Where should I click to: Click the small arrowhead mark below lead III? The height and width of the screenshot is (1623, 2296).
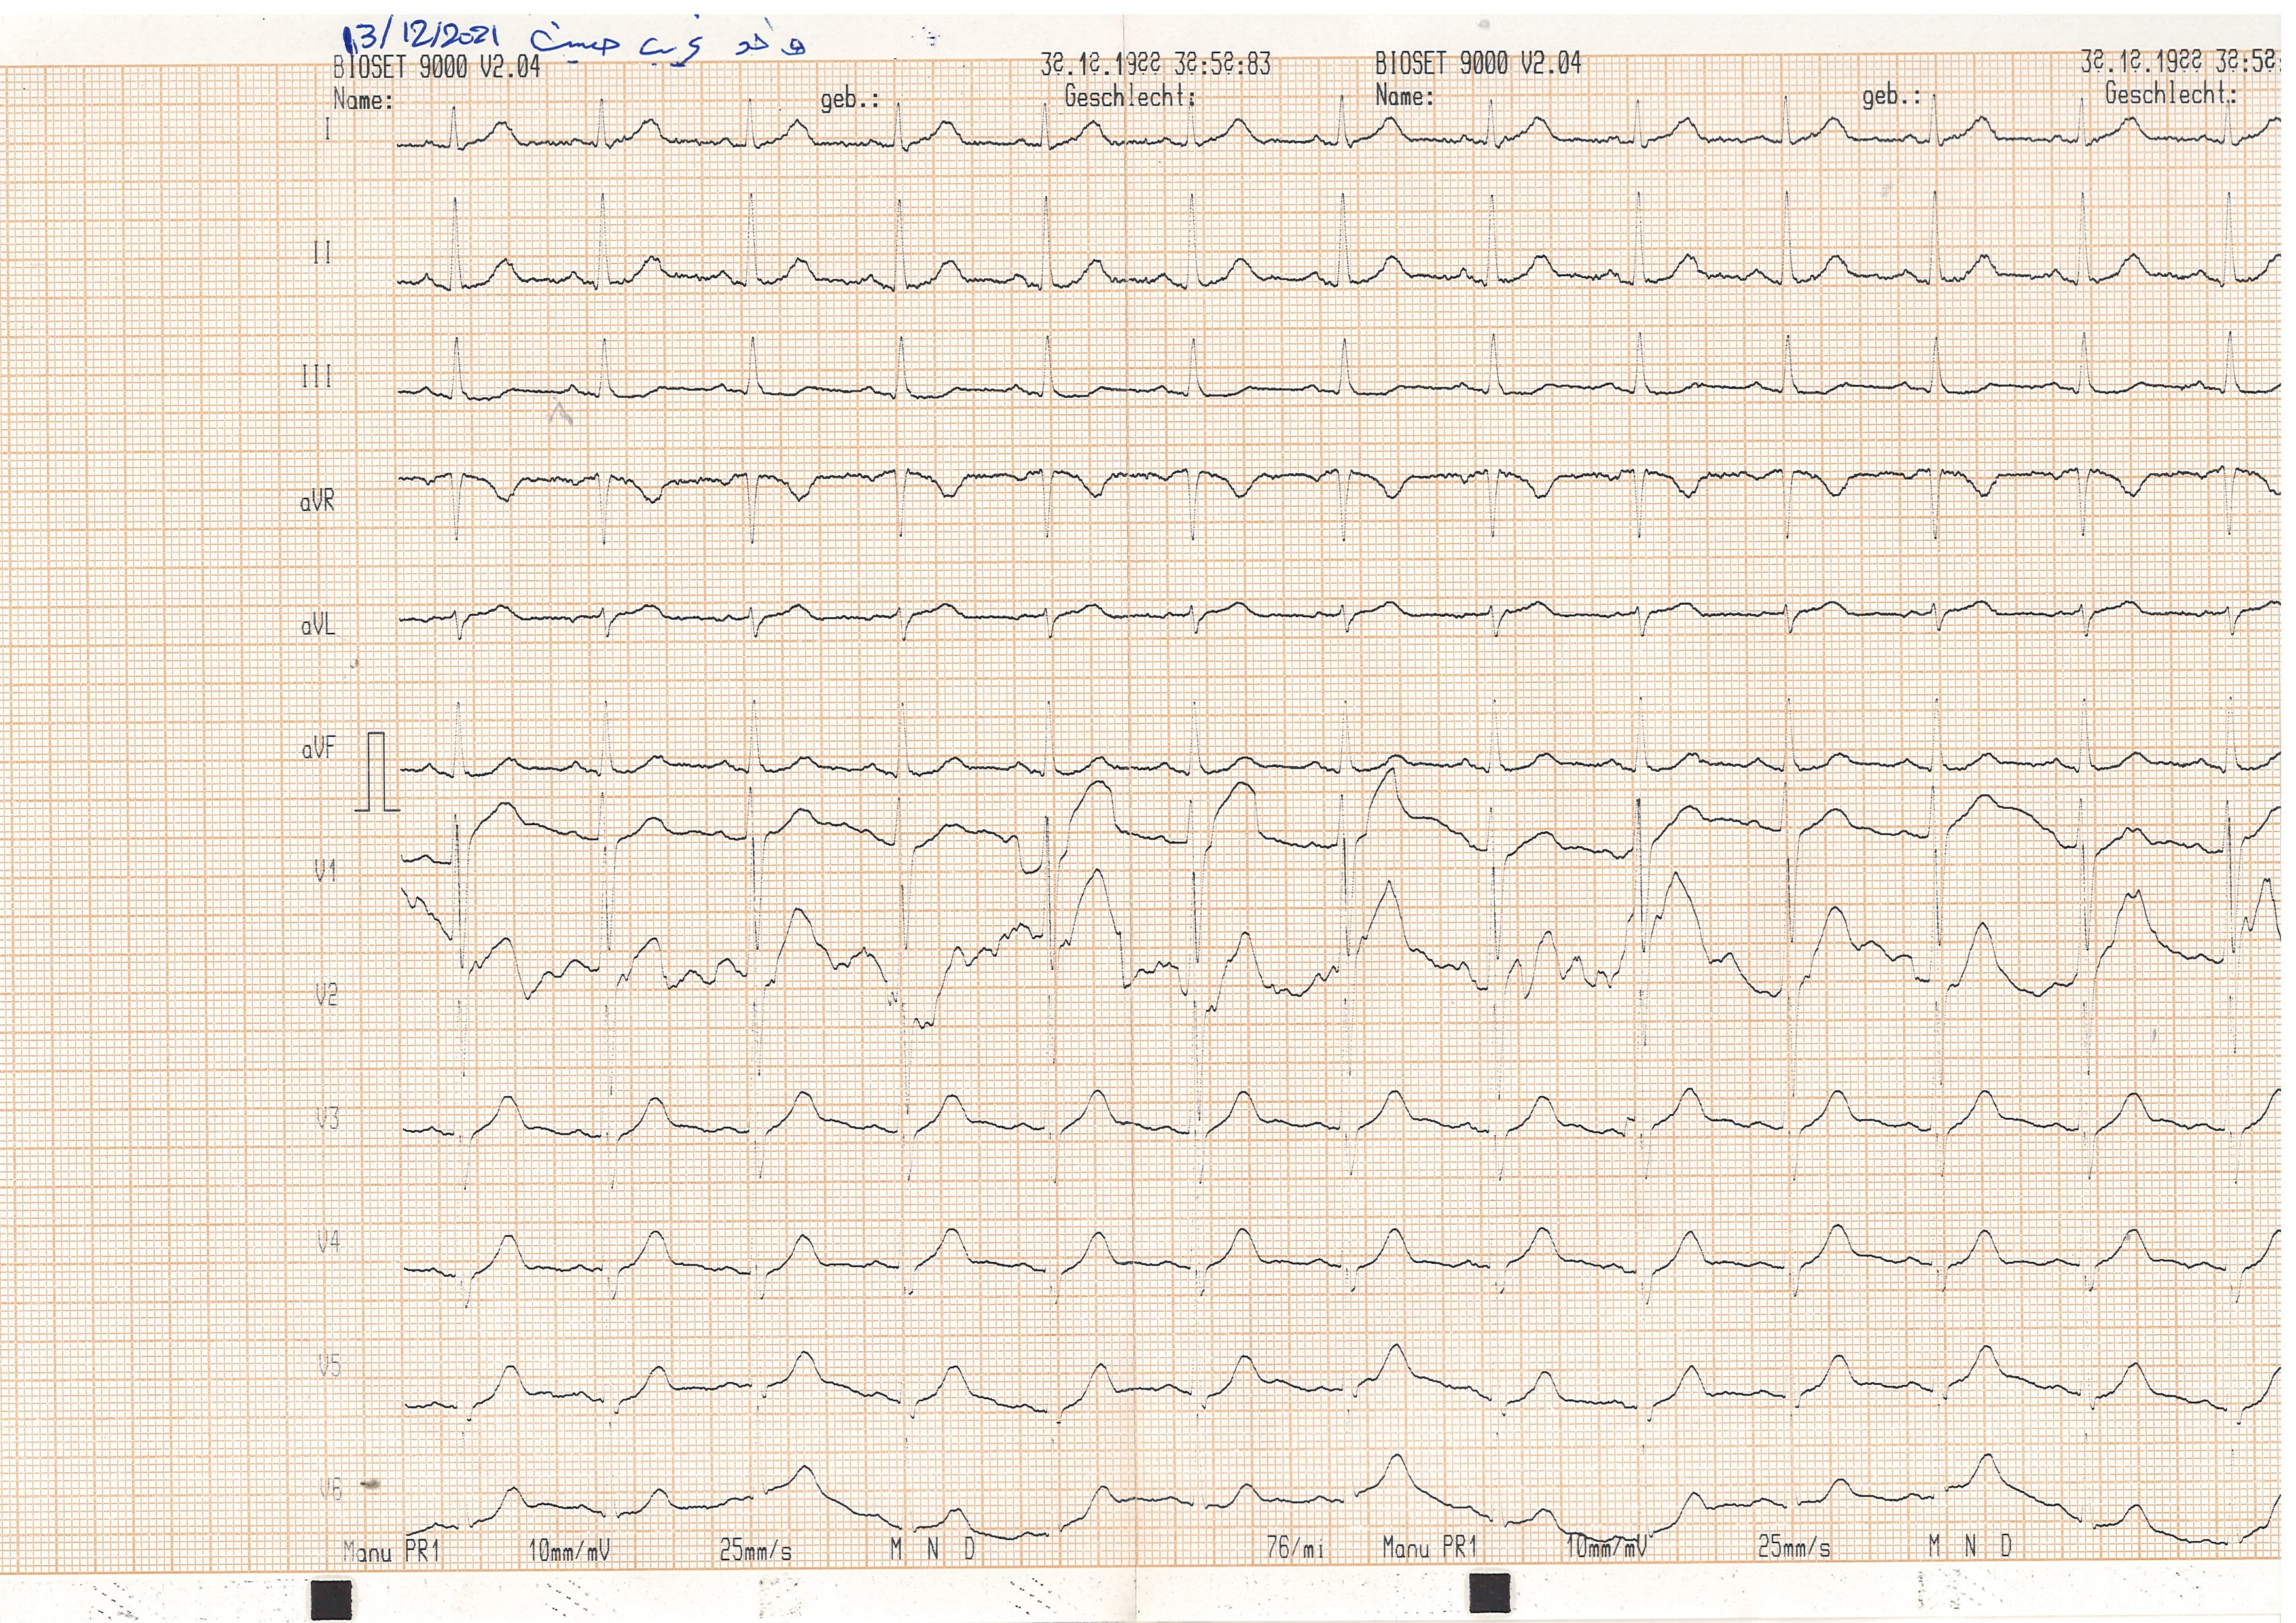(x=560, y=413)
